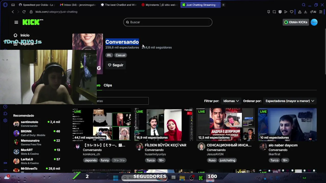
Task: Click the Buscar search field
Action: click(x=168, y=22)
